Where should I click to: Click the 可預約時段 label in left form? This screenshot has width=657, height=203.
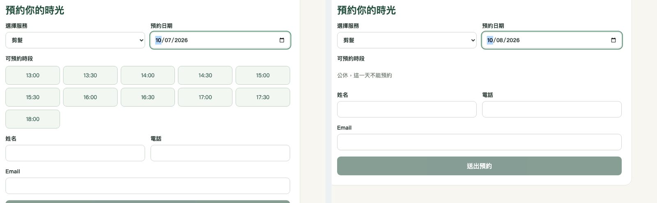pyautogui.click(x=19, y=59)
